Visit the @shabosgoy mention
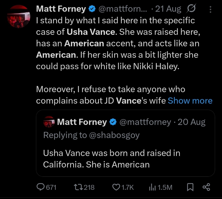Image resolution: width=222 pixels, height=199 pixels. tap(114, 135)
